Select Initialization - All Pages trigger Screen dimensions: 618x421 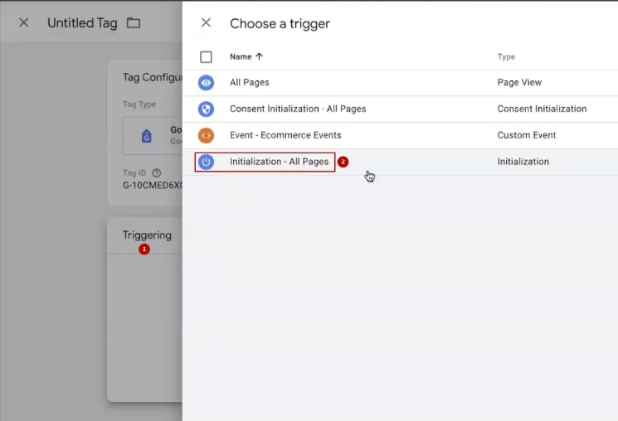point(279,162)
